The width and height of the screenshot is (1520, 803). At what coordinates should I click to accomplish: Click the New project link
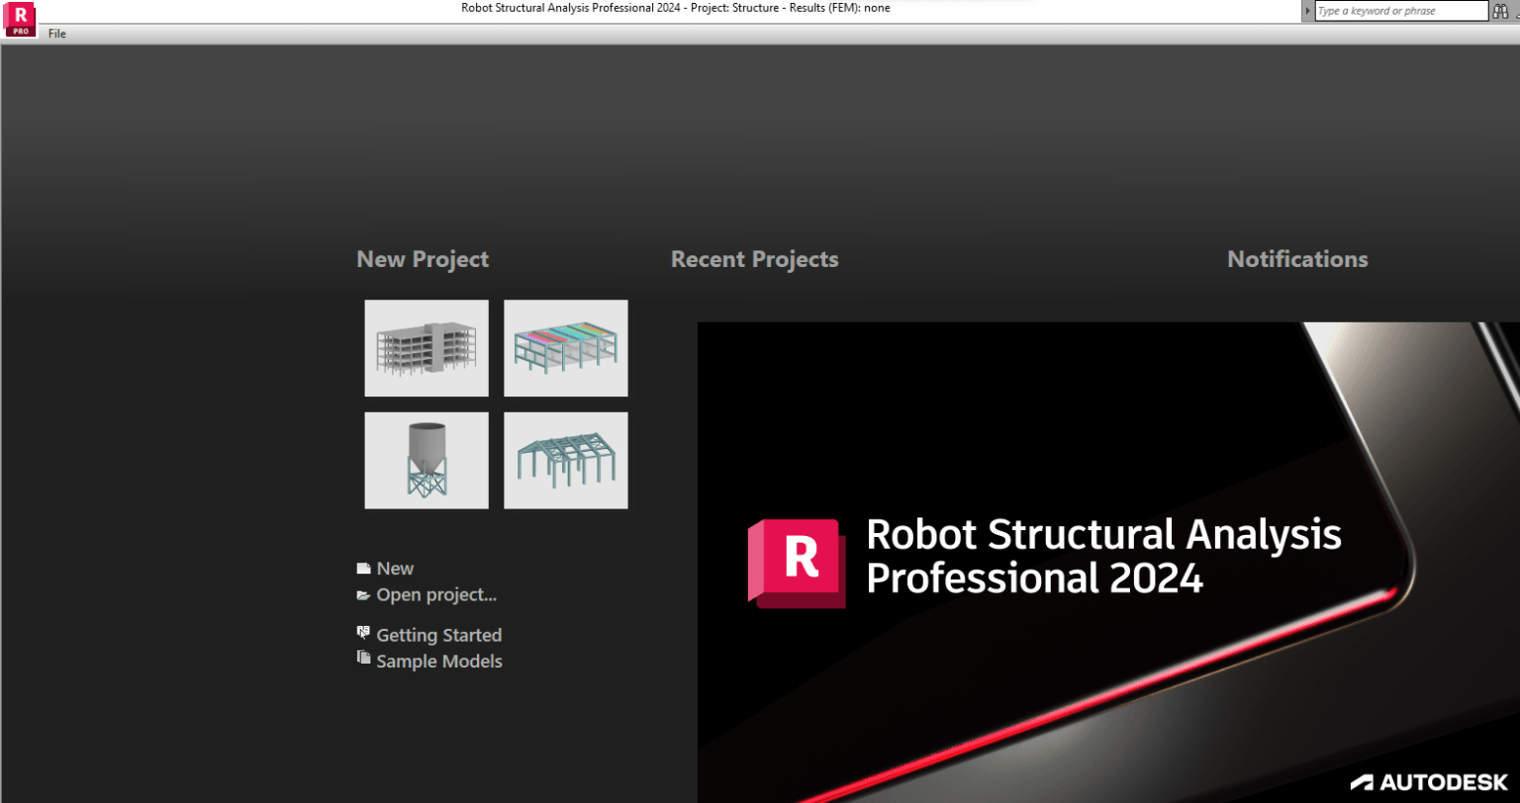coord(395,569)
